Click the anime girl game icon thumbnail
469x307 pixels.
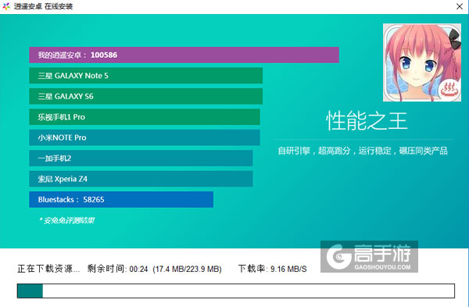tap(422, 62)
